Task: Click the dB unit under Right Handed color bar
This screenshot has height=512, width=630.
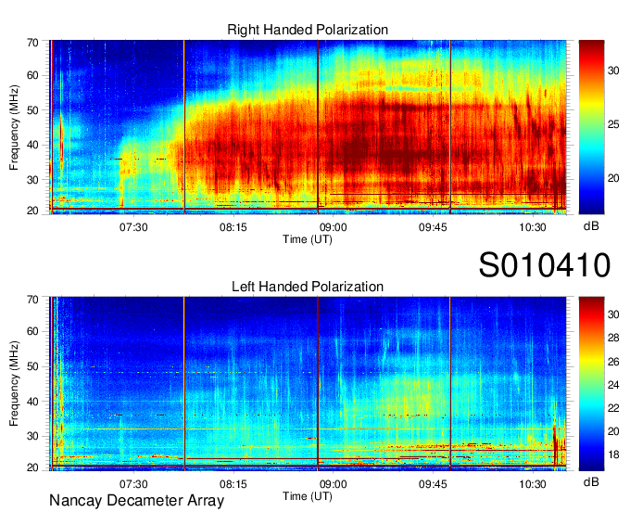Action: (591, 226)
